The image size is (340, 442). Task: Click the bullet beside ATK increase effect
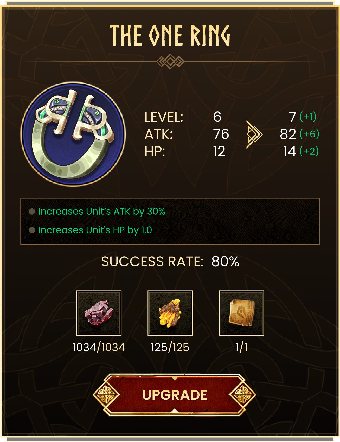coord(32,212)
